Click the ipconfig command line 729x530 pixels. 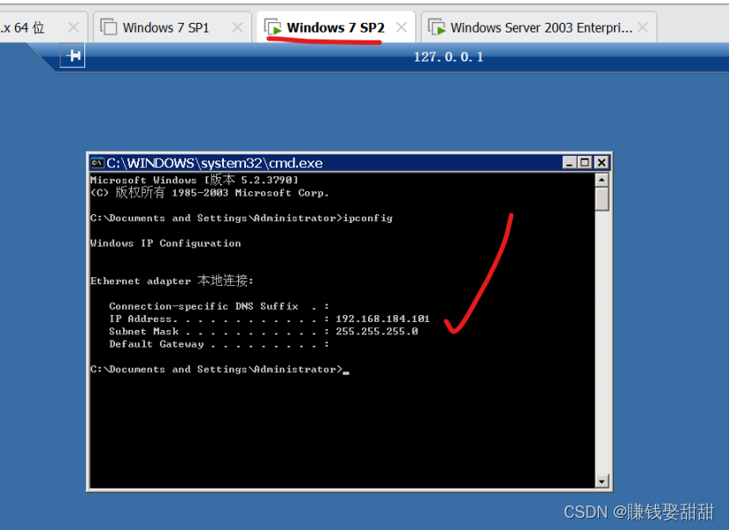click(x=242, y=218)
